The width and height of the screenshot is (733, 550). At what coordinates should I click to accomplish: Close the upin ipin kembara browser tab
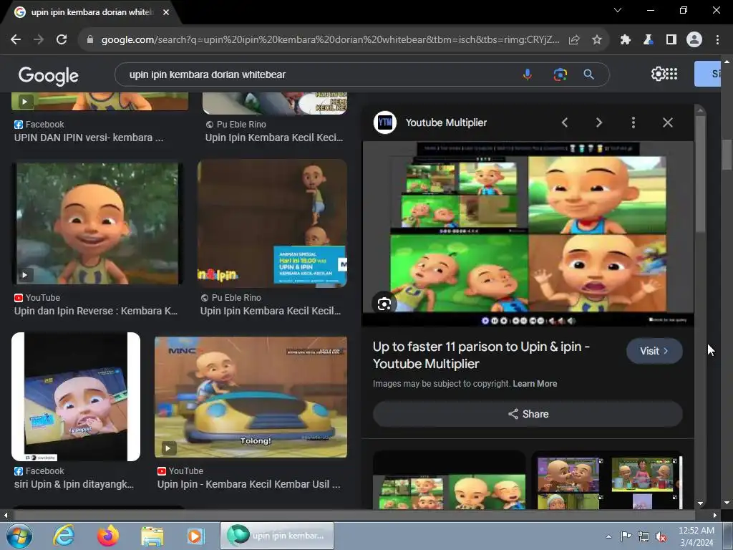click(166, 12)
